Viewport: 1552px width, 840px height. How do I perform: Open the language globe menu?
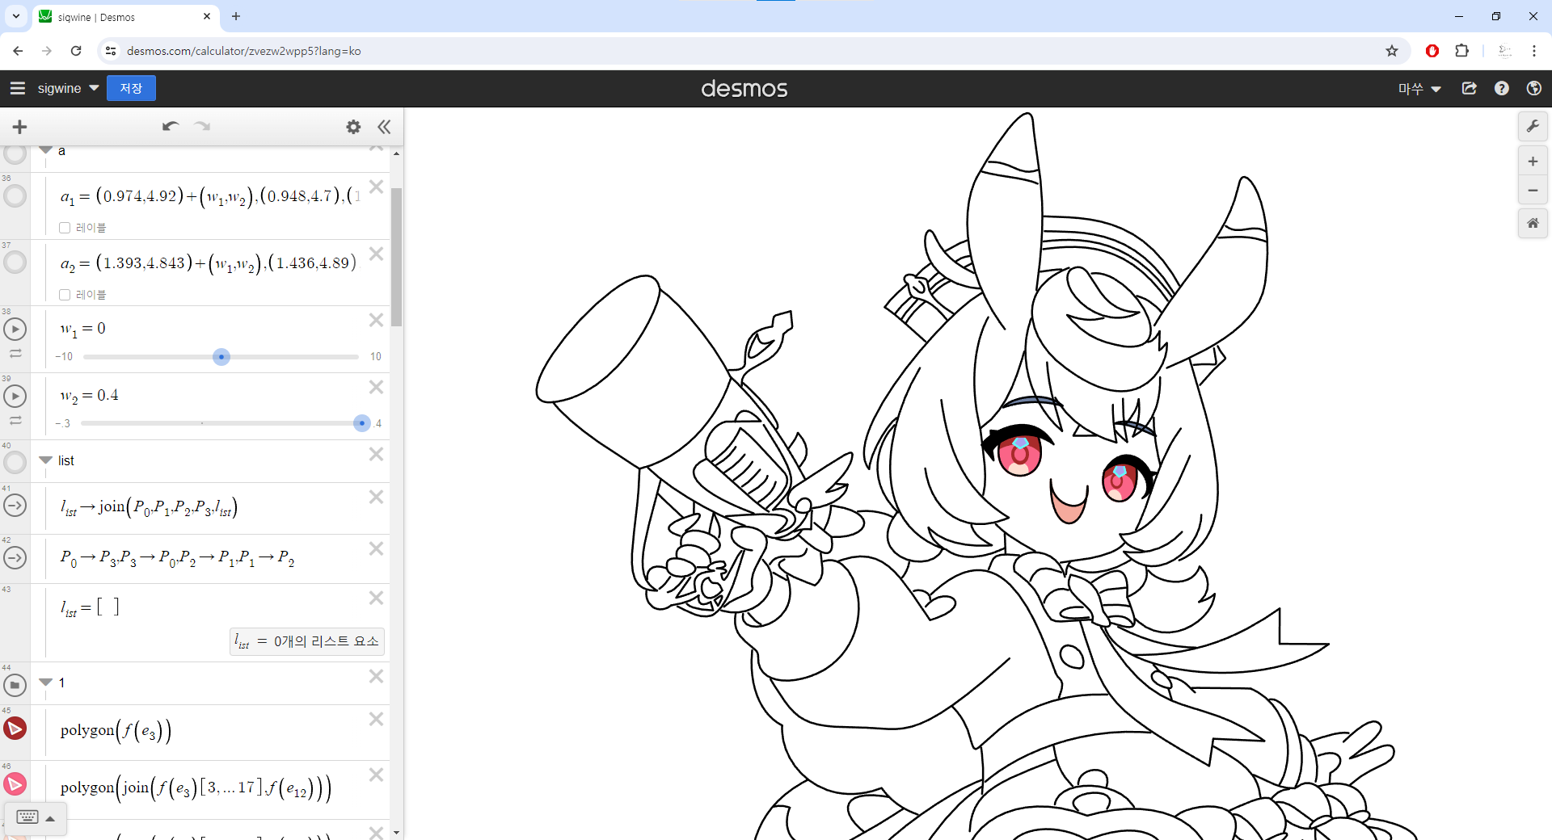1533,89
